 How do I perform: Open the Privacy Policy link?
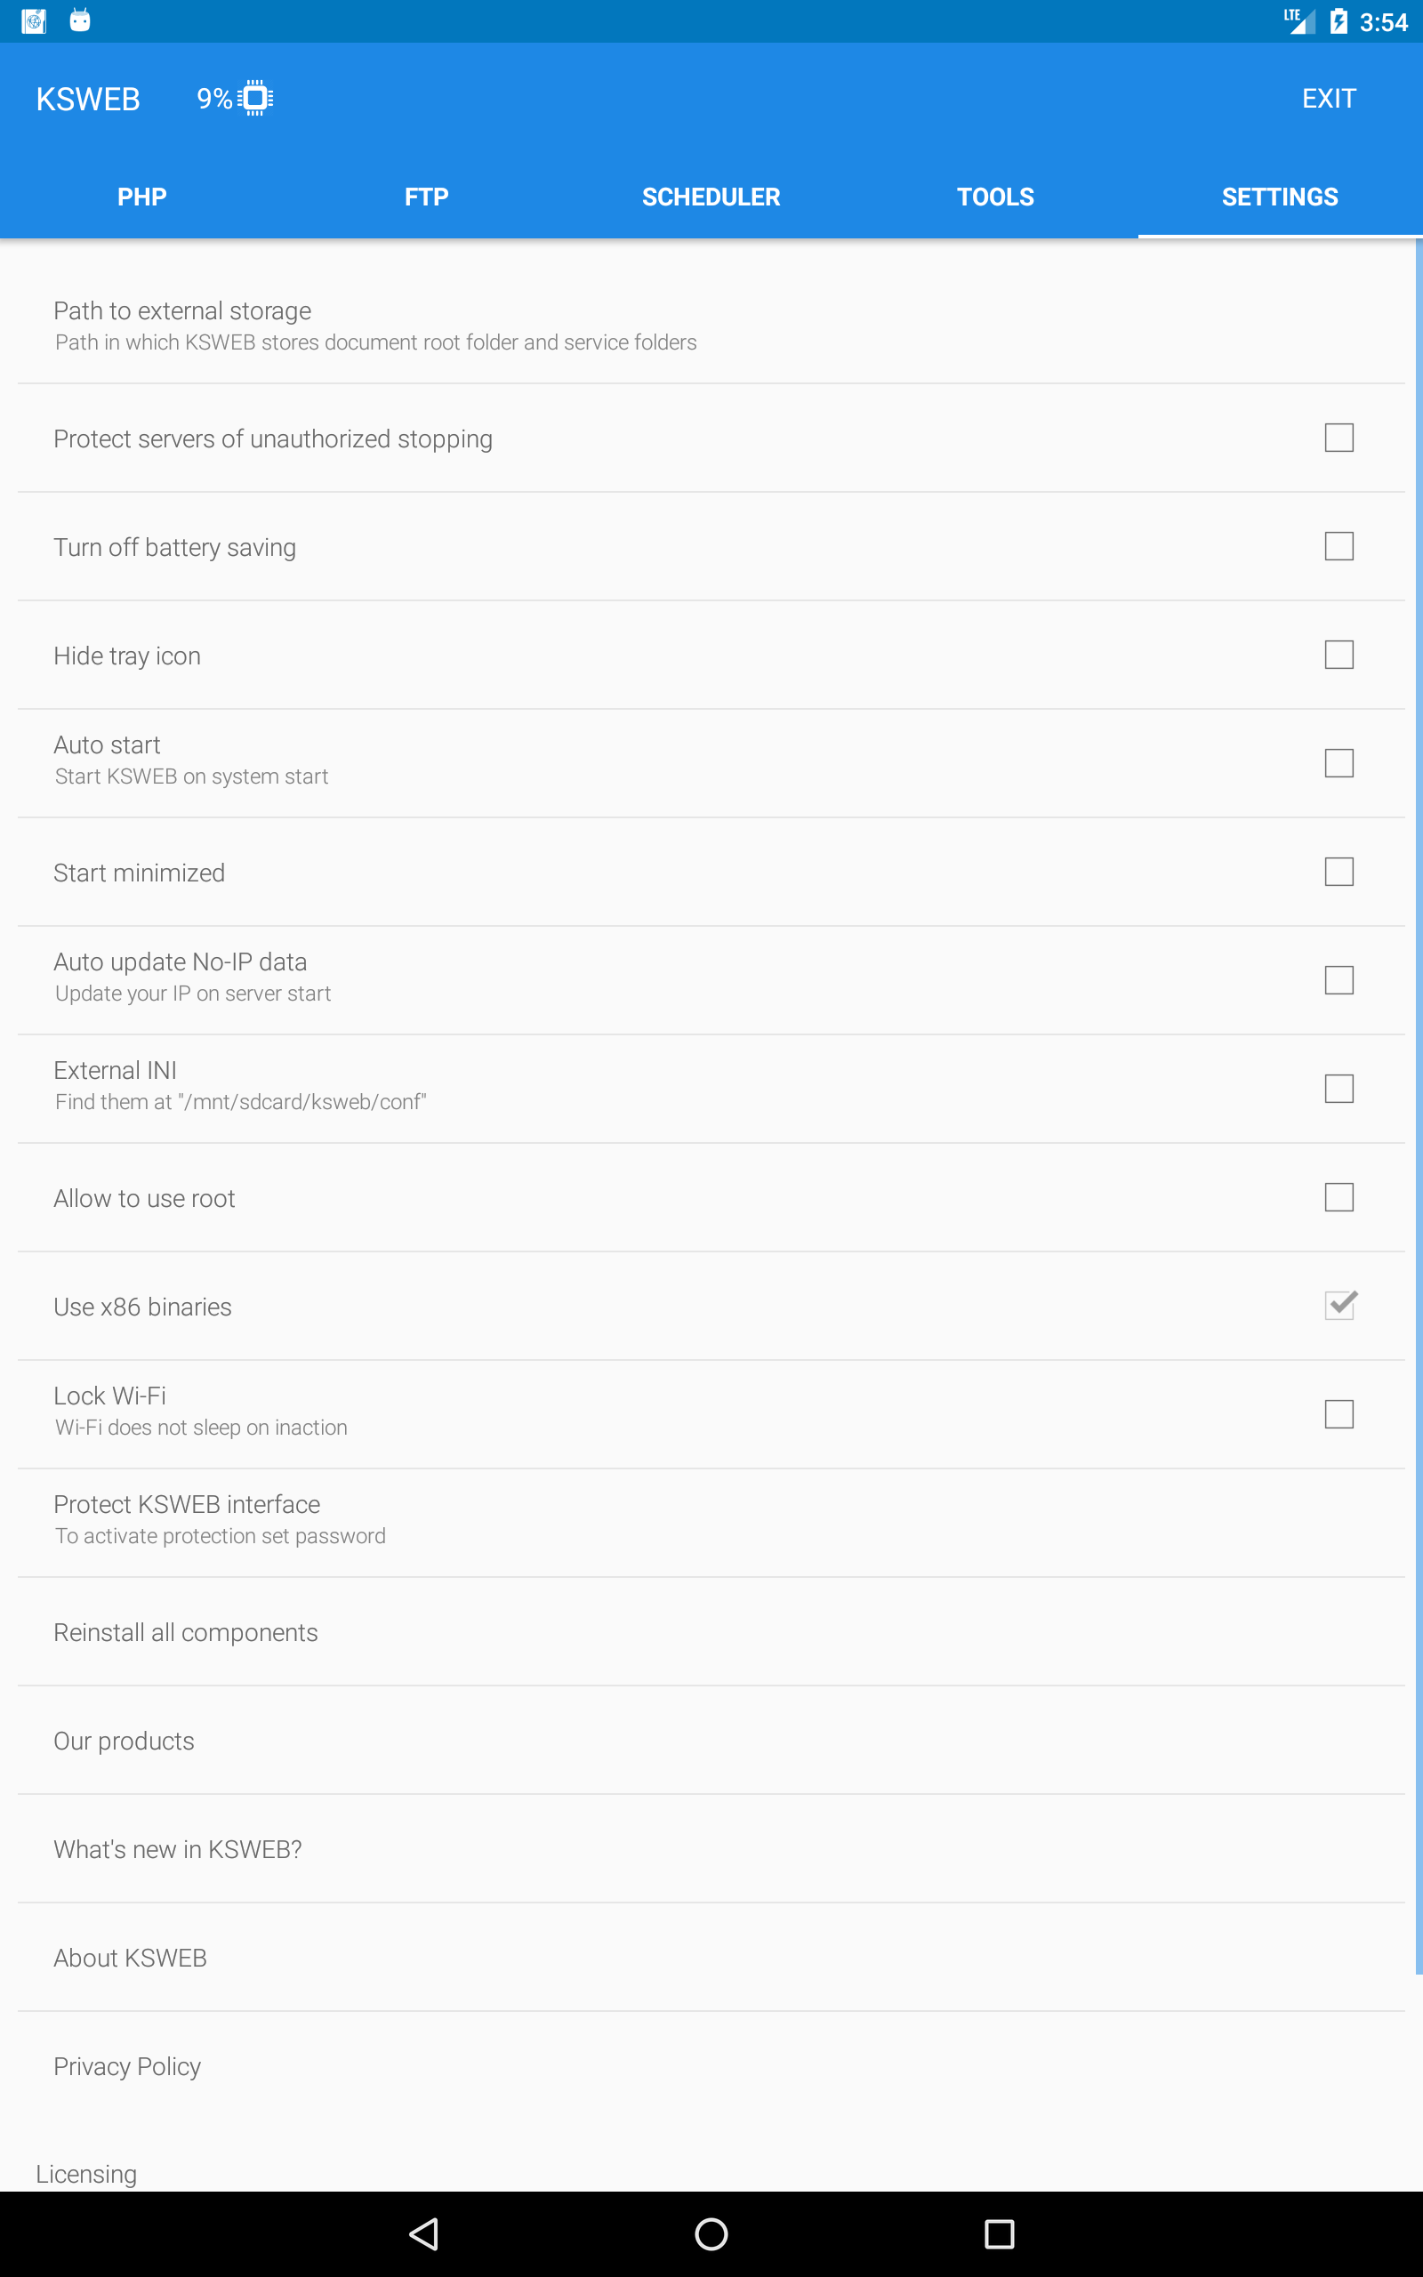(127, 2066)
